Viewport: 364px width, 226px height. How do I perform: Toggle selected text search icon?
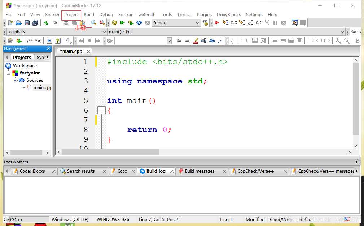coord(203,41)
